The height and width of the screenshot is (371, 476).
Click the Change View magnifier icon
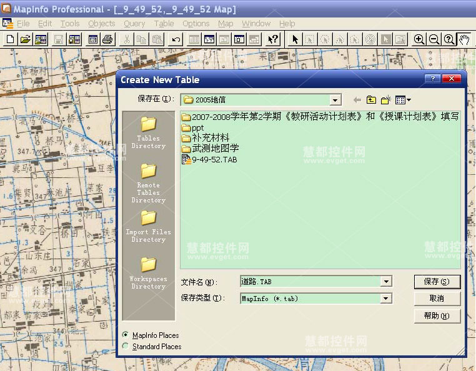click(x=449, y=39)
